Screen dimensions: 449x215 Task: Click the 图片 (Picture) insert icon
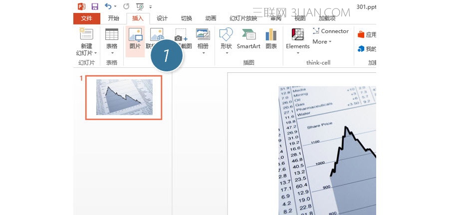(135, 35)
